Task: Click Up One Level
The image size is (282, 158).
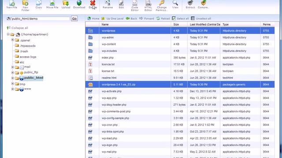Action: (112, 18)
